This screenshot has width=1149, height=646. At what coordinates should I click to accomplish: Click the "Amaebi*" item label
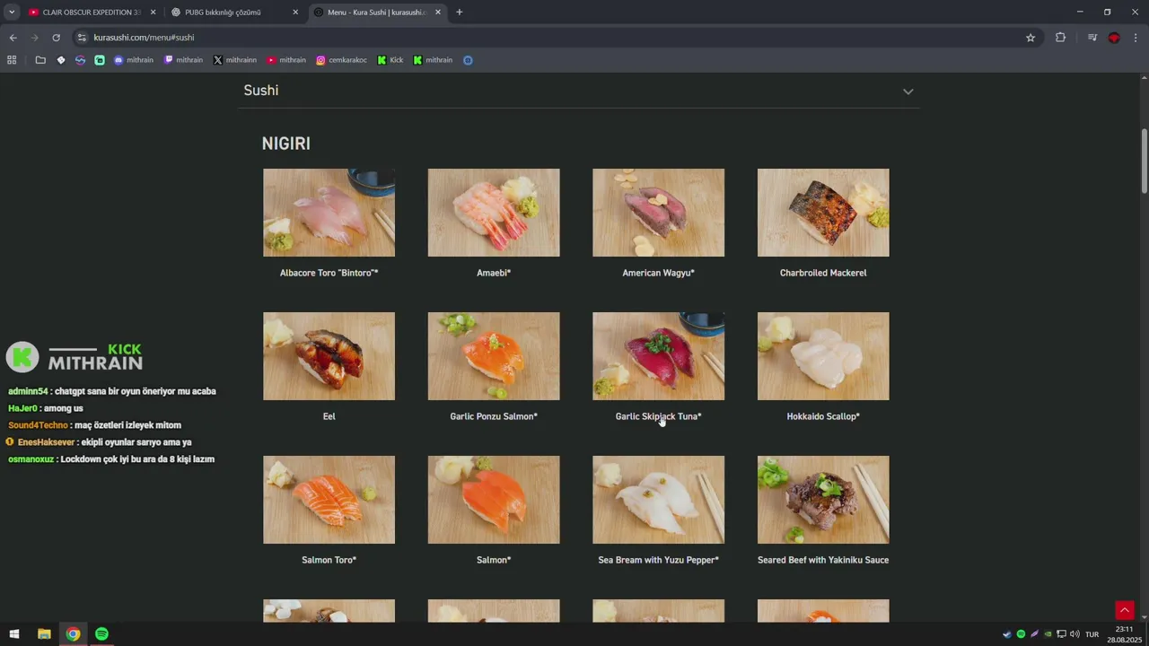[494, 273]
